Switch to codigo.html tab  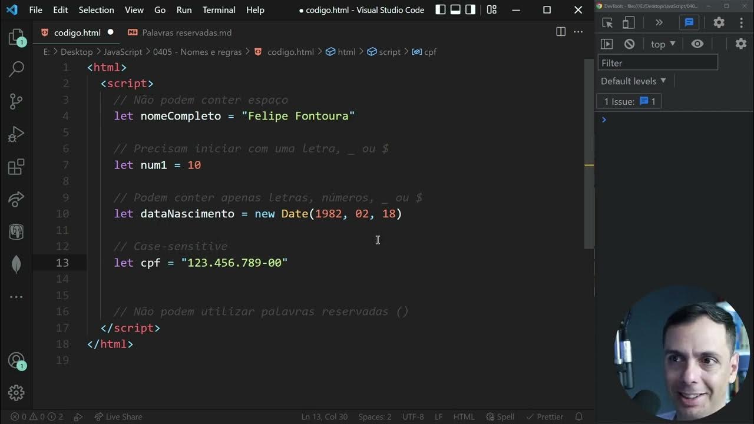click(x=77, y=32)
